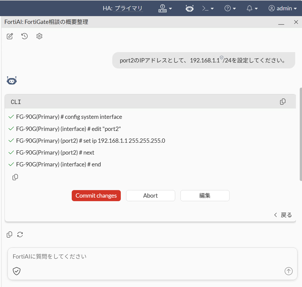Open the device status icon dropdown in header

click(165, 8)
